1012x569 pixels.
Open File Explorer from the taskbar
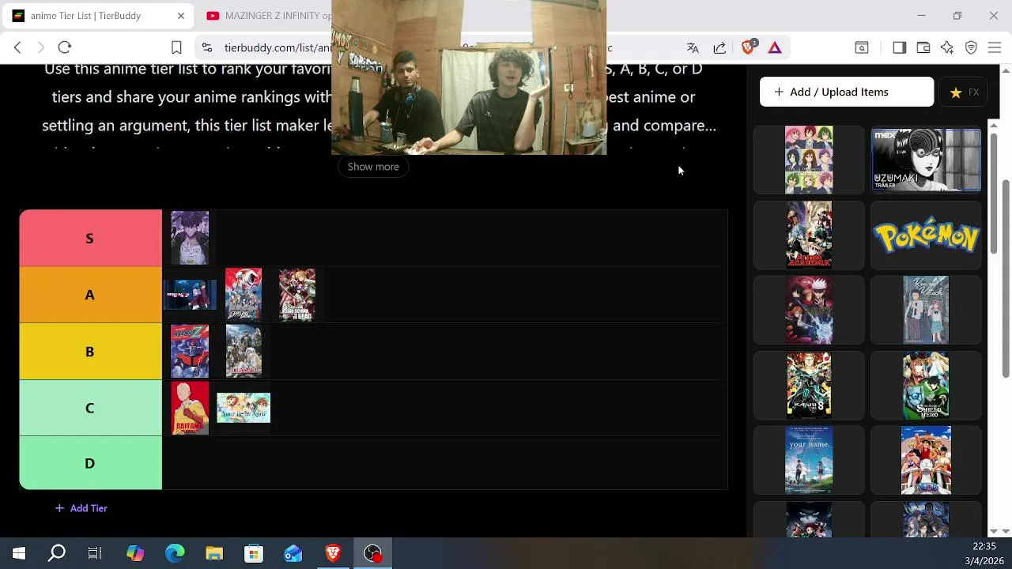pyautogui.click(x=214, y=553)
